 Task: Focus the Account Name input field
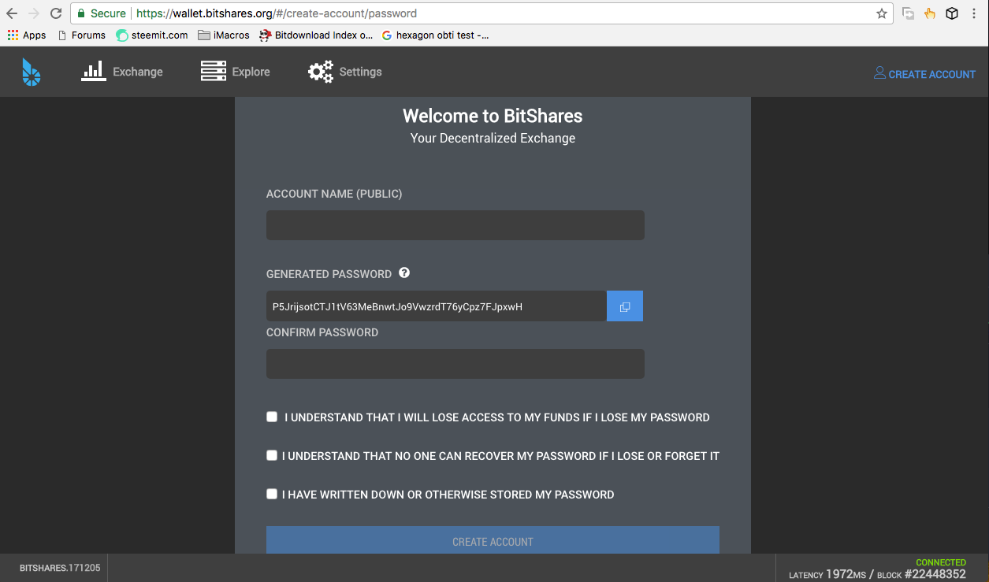(455, 225)
